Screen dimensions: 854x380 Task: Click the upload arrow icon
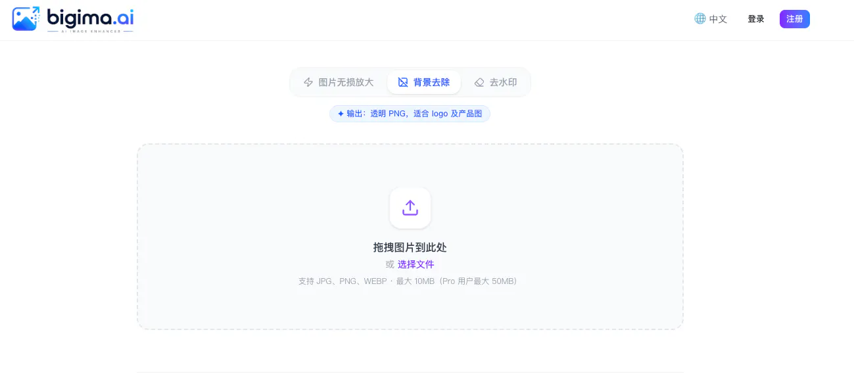coord(410,208)
